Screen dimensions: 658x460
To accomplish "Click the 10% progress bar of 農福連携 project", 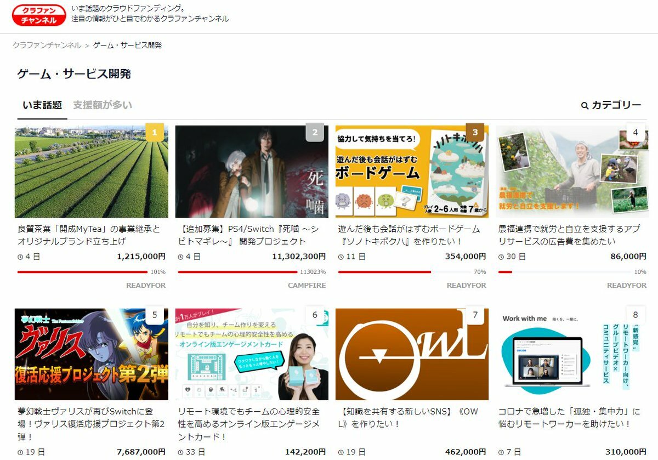I will [565, 271].
